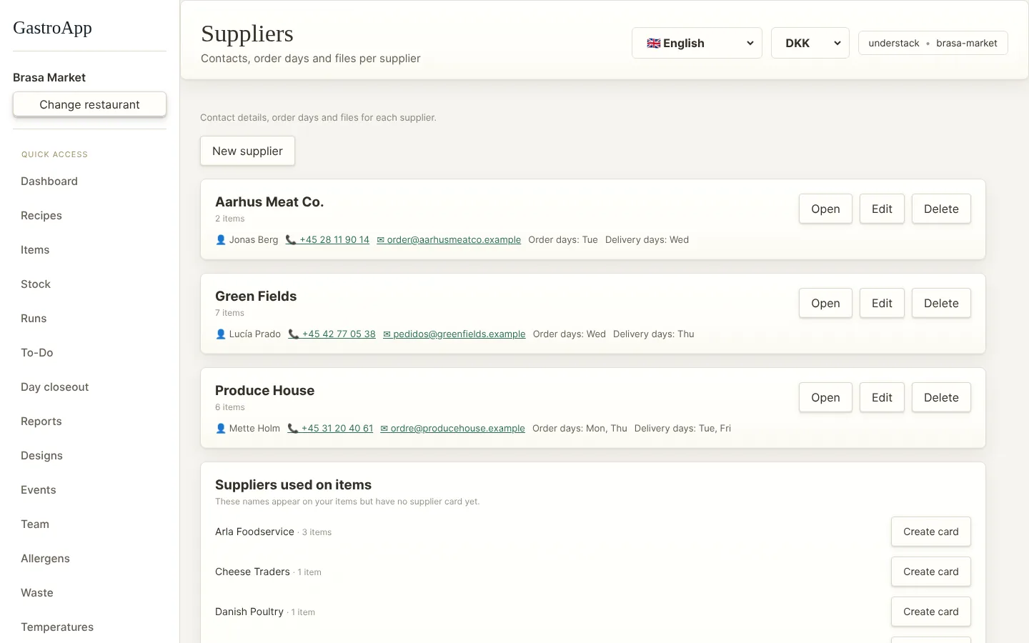Viewport: 1029px width, 643px height.
Task: Click the New supplier button
Action: (247, 151)
